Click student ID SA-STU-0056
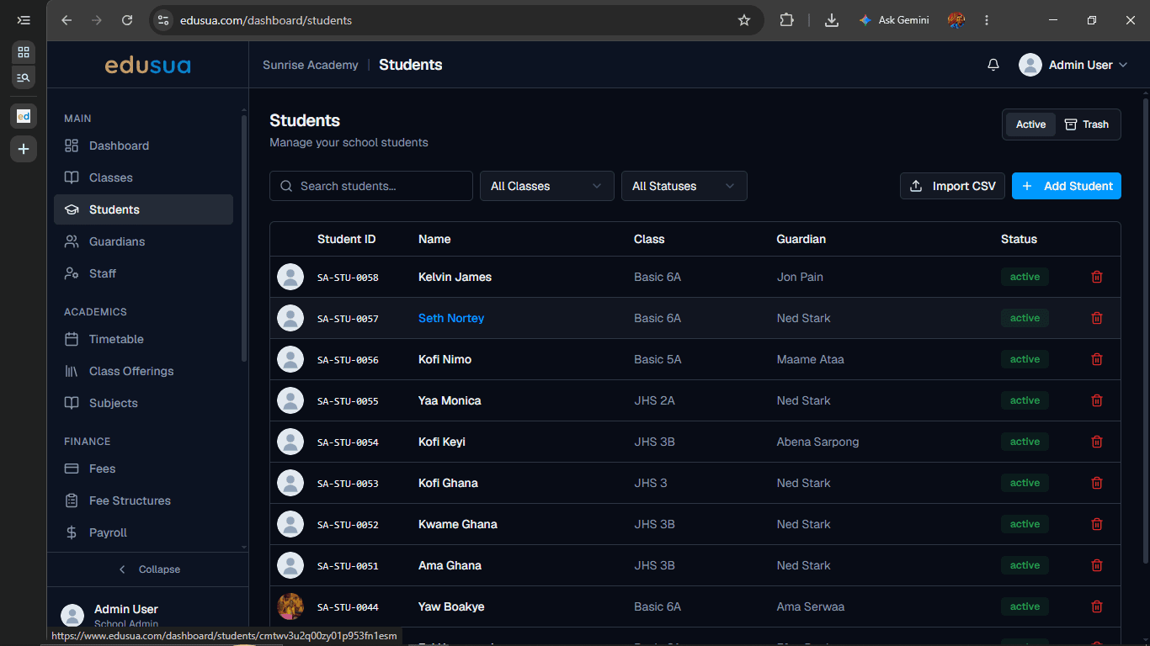 [x=348, y=360]
